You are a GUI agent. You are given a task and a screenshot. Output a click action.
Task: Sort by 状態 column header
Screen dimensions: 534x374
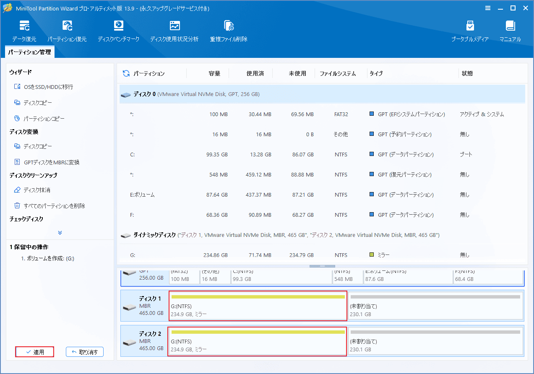(x=467, y=73)
